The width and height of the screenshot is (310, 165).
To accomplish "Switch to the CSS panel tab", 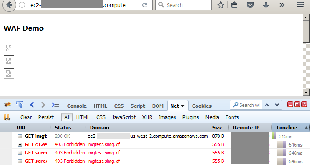I will coord(119,106).
